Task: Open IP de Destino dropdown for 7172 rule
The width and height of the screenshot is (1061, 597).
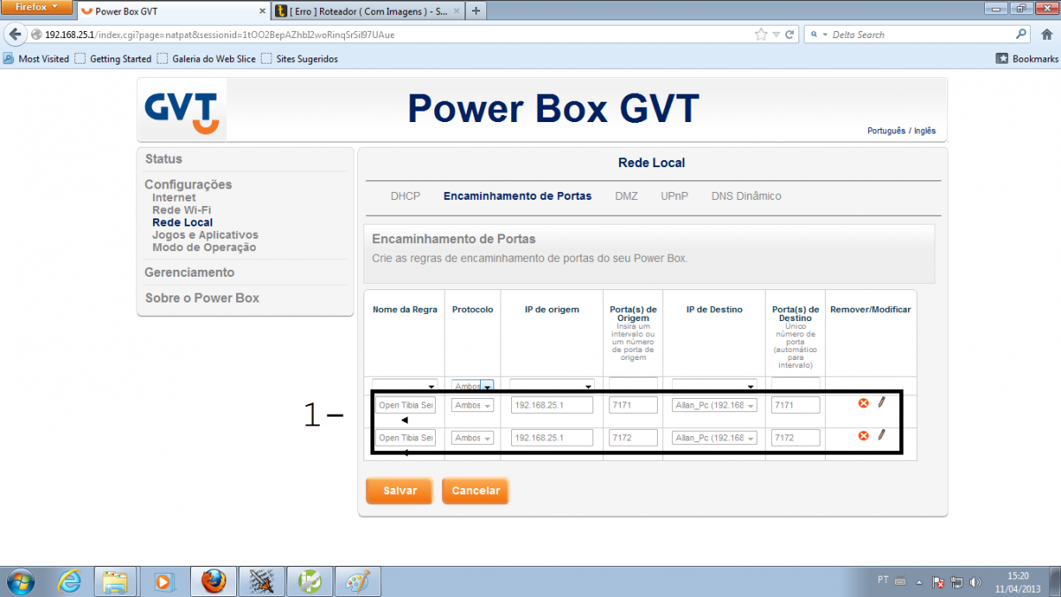Action: click(714, 438)
